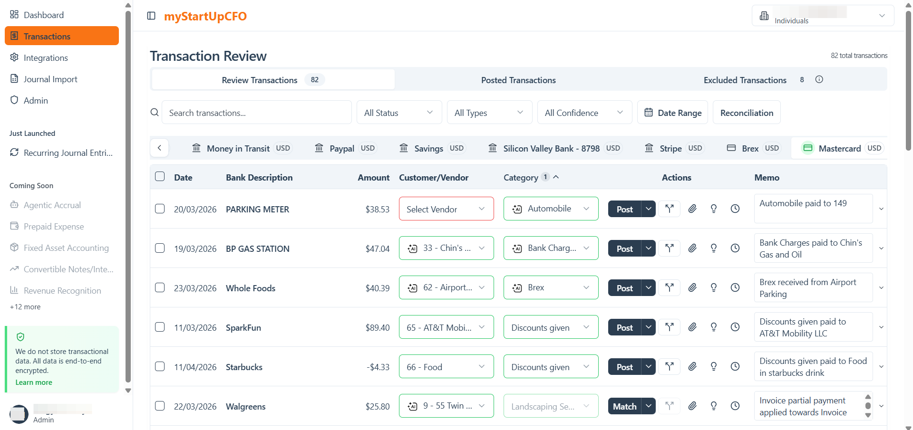Viewport: 913px width, 430px height.
Task: View history clock for PARKING METER
Action: (x=735, y=209)
